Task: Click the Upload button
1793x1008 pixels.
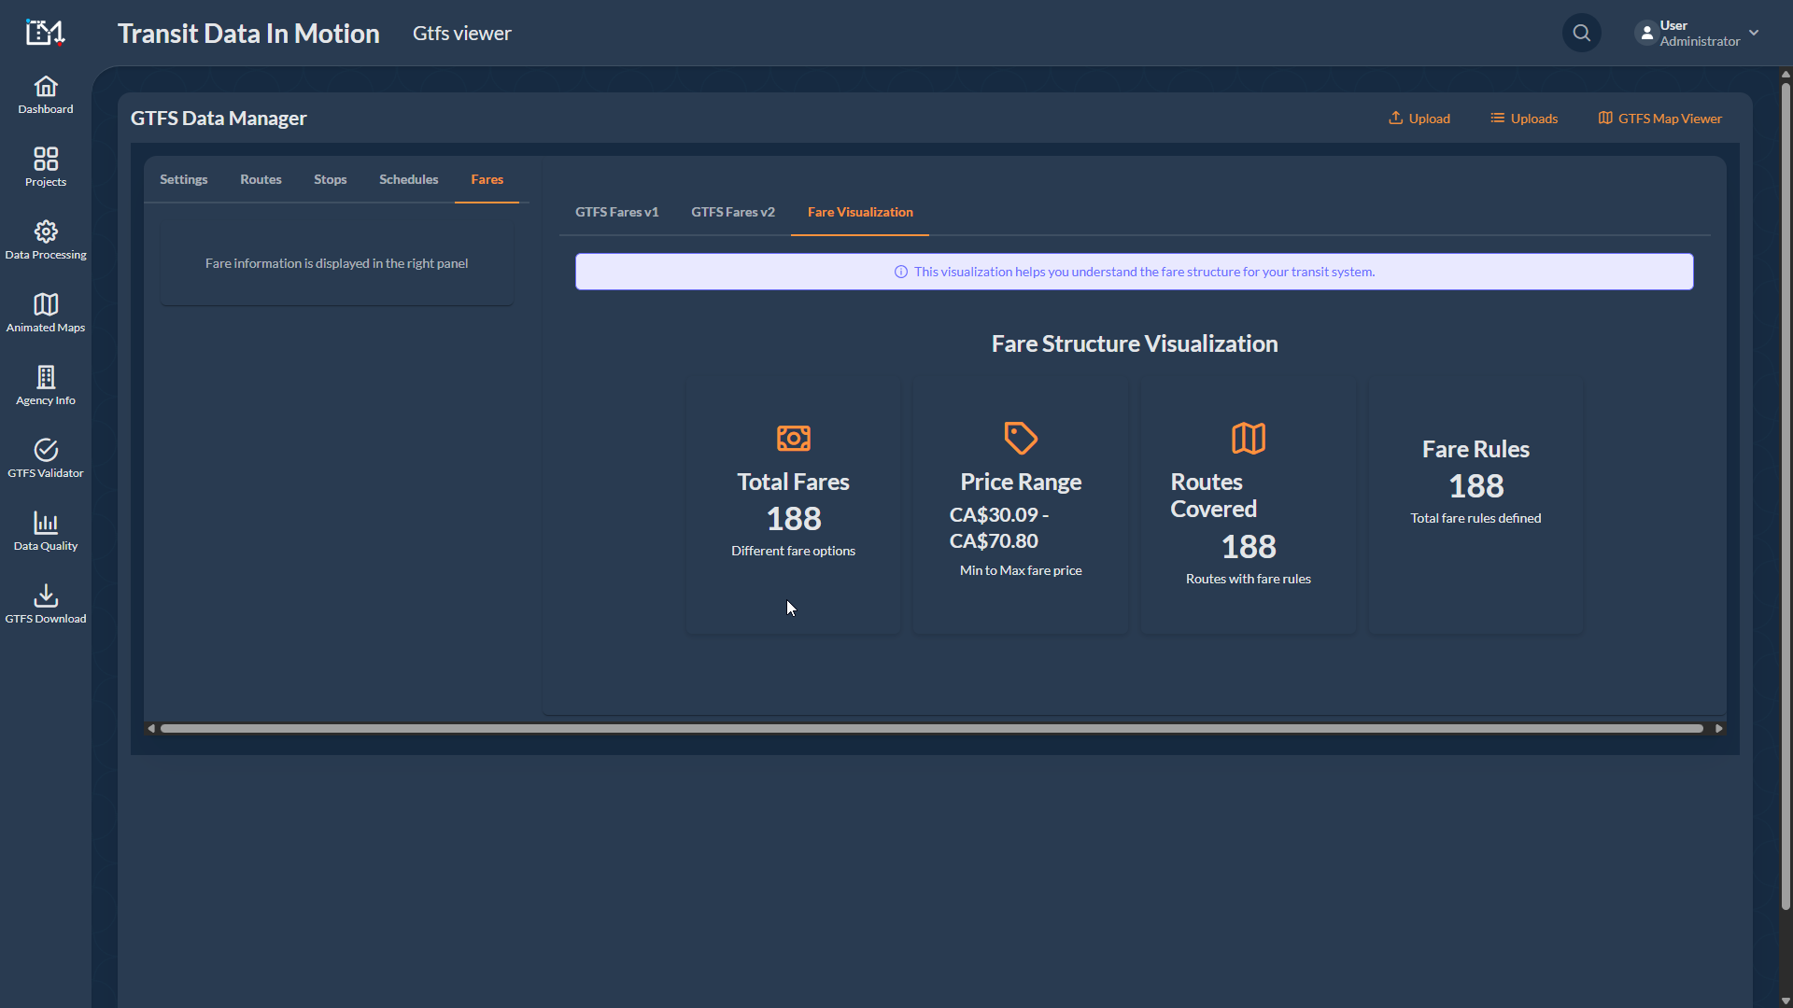Action: 1419,118
